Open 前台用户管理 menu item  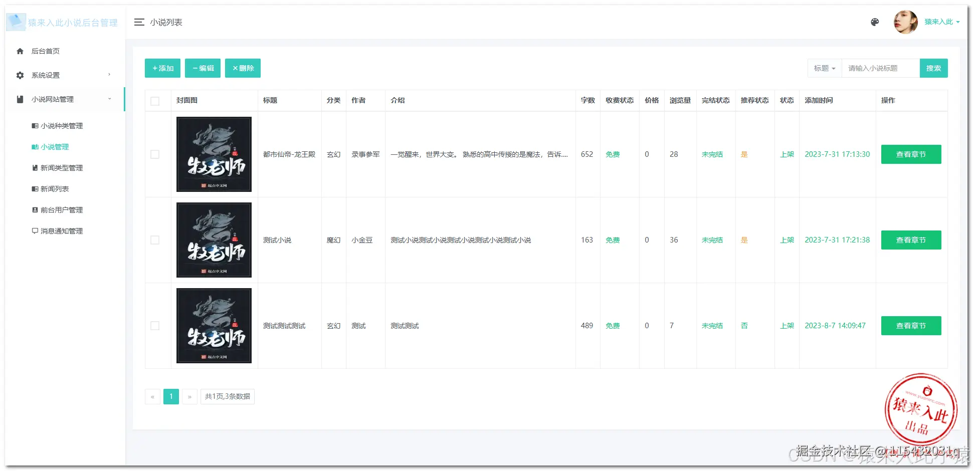(x=62, y=210)
